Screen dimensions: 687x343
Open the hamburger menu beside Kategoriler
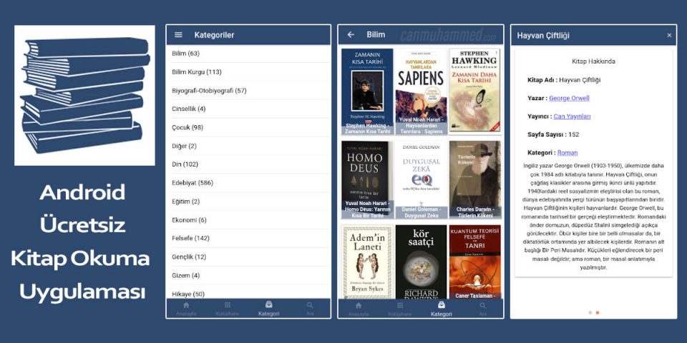tap(178, 35)
